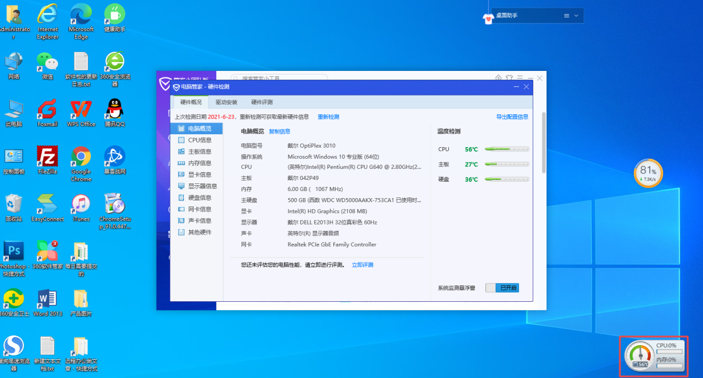This screenshot has height=378, width=703.
Task: Open 其他硬件 sidebar entry
Action: coord(198,233)
